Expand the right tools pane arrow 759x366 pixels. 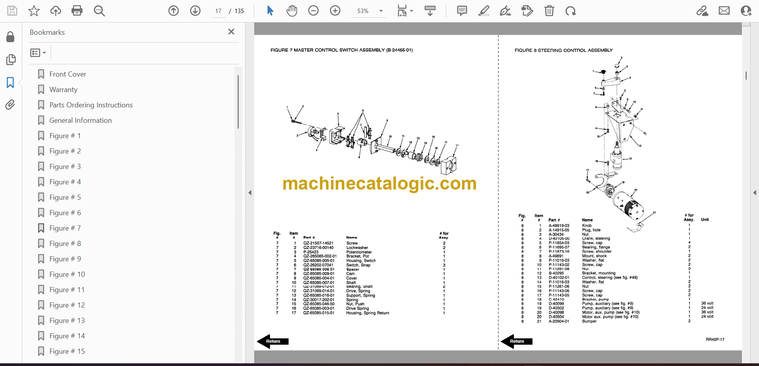755,193
